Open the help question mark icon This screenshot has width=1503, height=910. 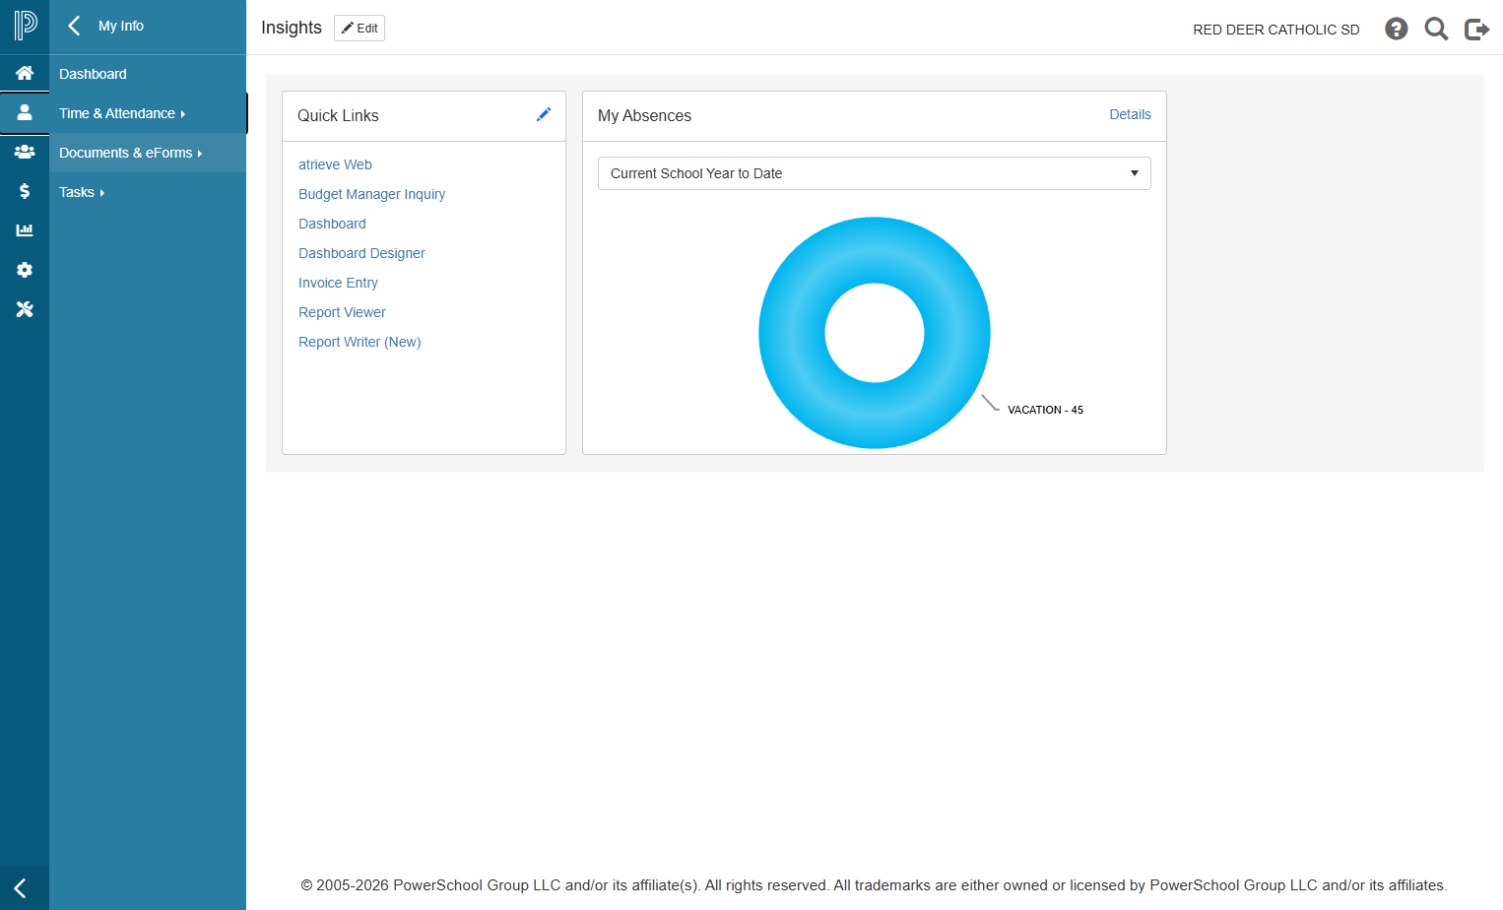click(1396, 29)
